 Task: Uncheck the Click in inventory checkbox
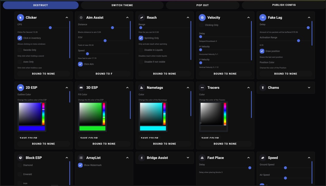(x=20, y=38)
